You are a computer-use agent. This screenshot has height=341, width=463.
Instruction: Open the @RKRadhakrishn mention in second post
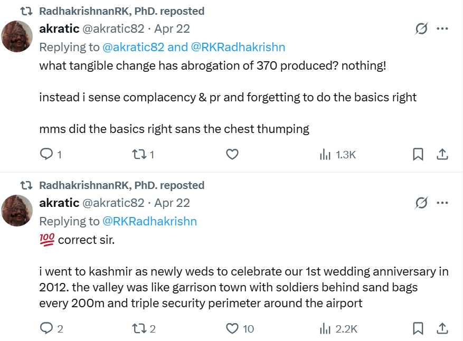click(149, 221)
